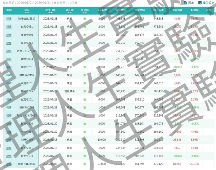The height and width of the screenshot is (170, 216).
Task: Open 明細 link for 台泥/1101 on 2026/01/22
Action: [9, 83]
